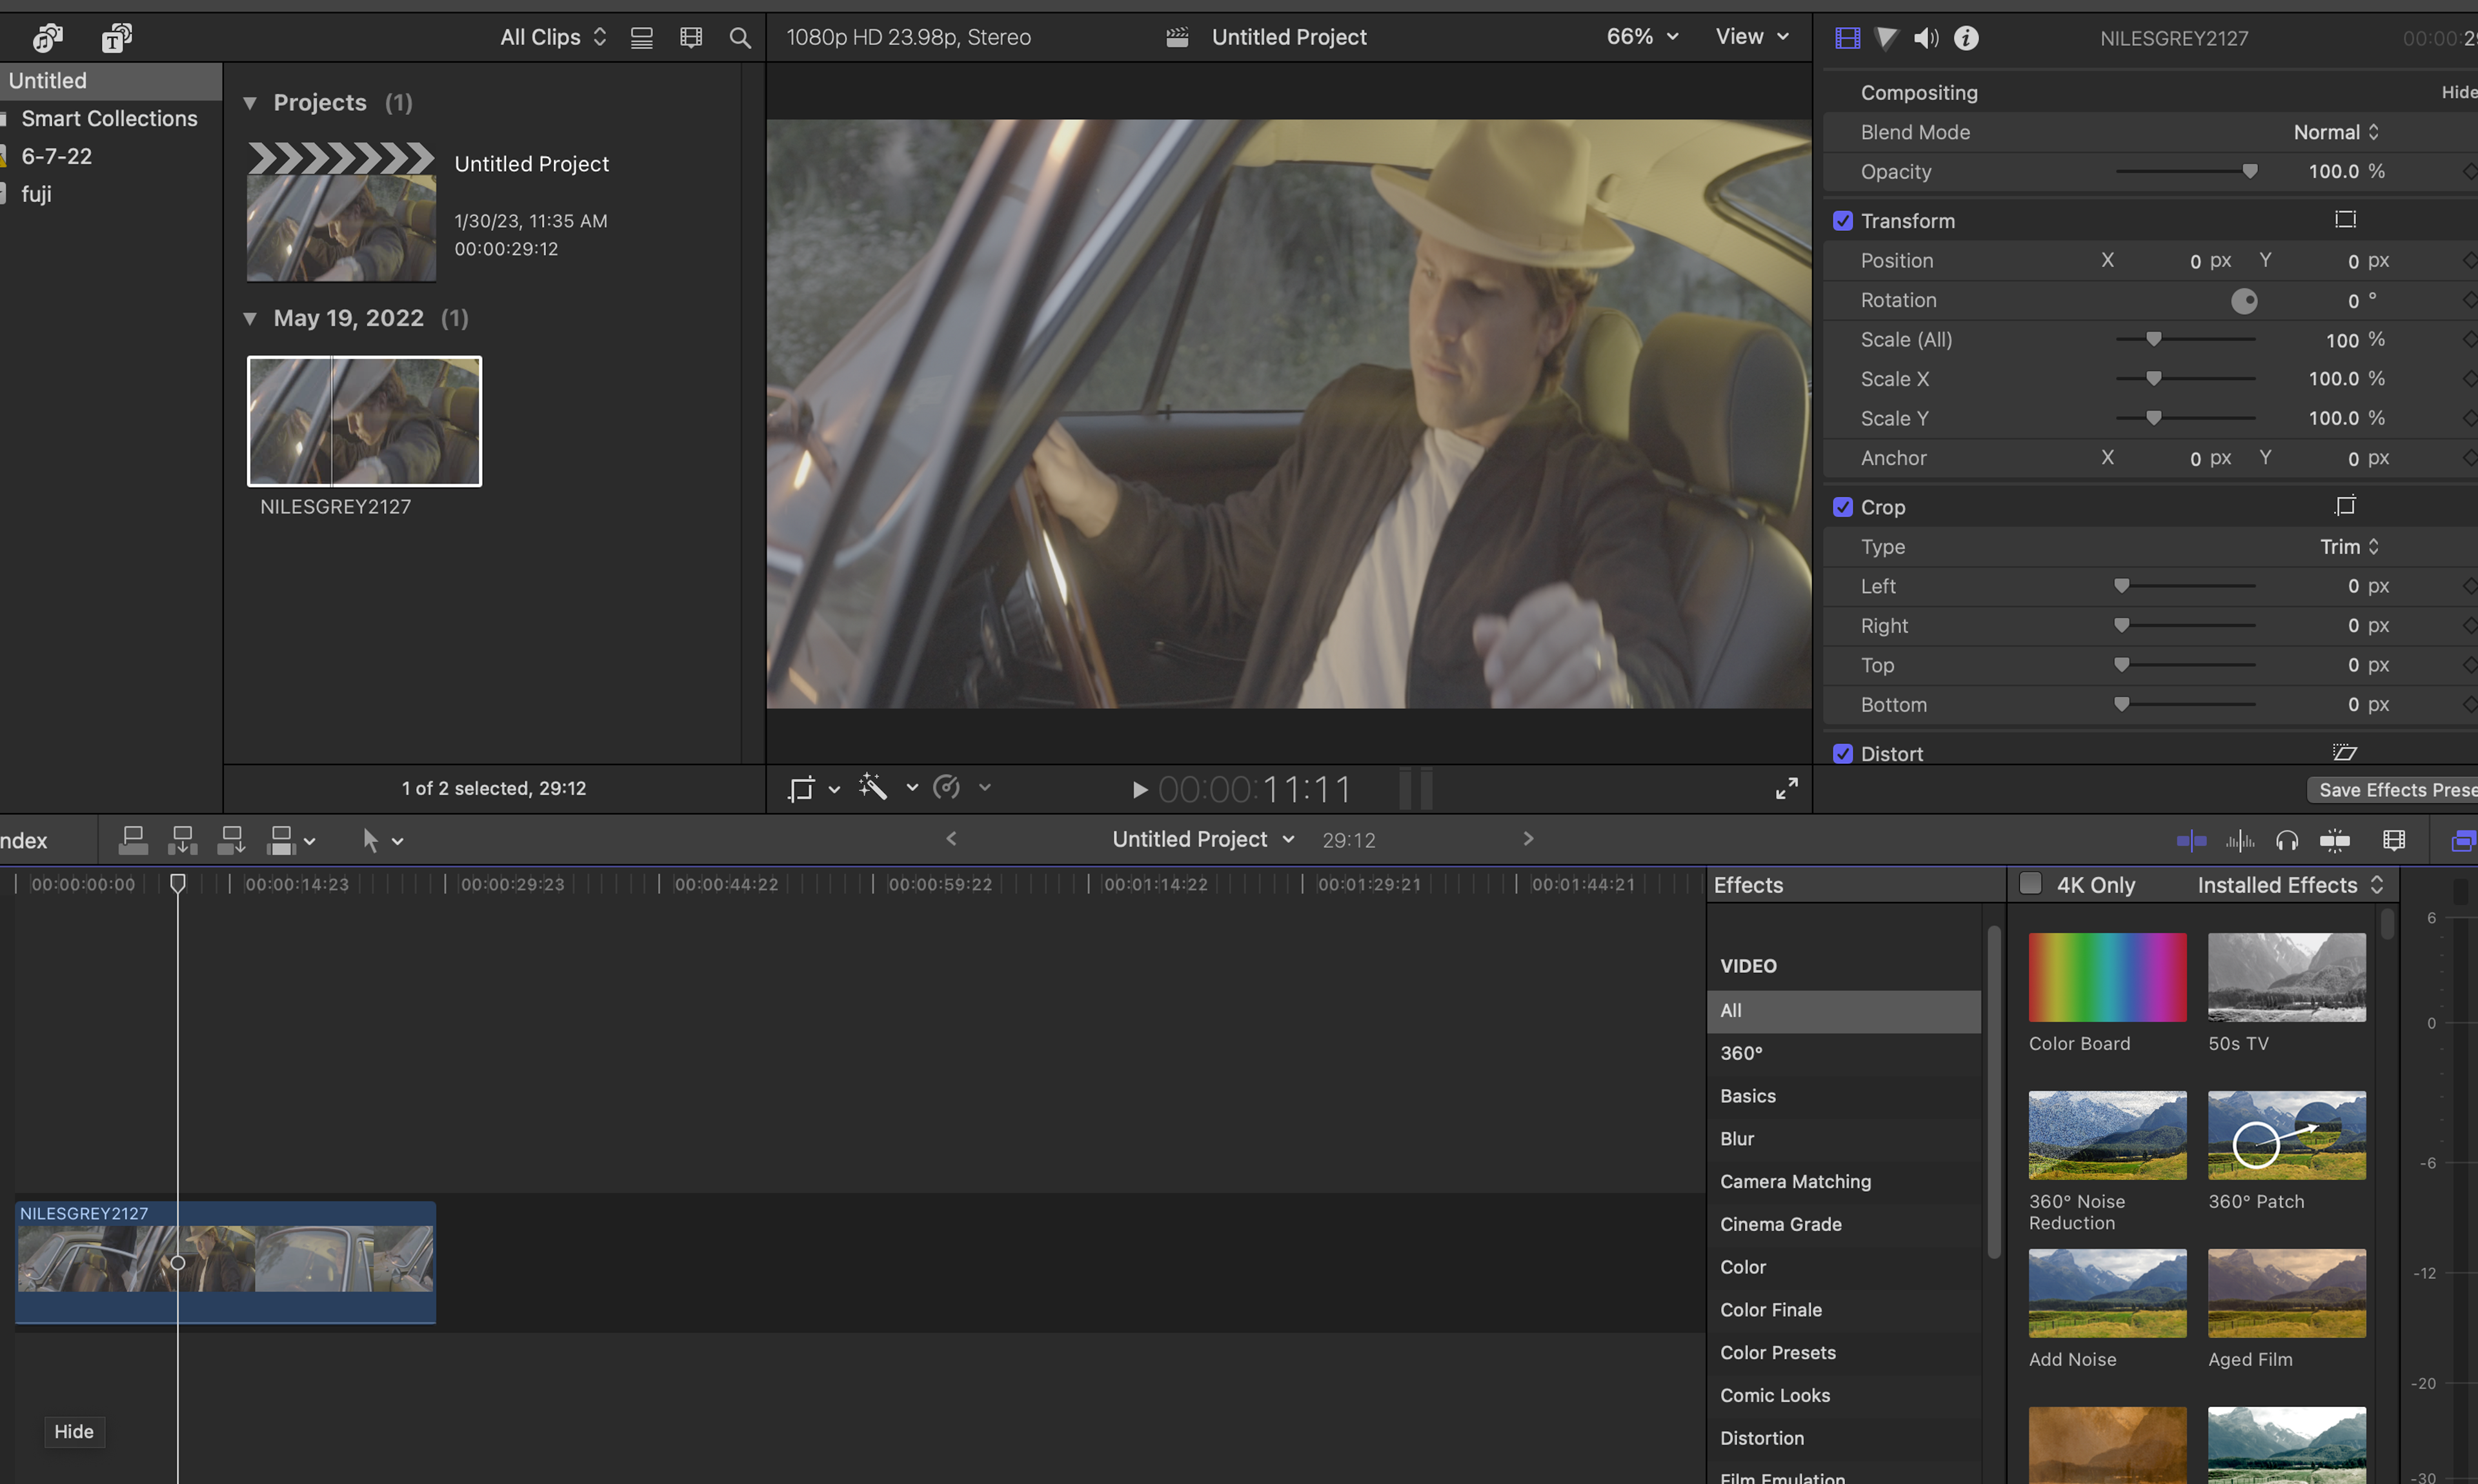Click the Hide button in timeline
2478x1484 pixels.
tap(74, 1432)
